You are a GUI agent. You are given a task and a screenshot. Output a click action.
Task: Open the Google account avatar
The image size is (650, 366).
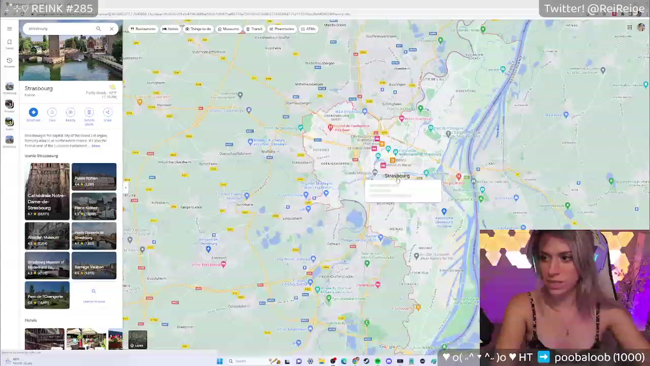point(641,27)
